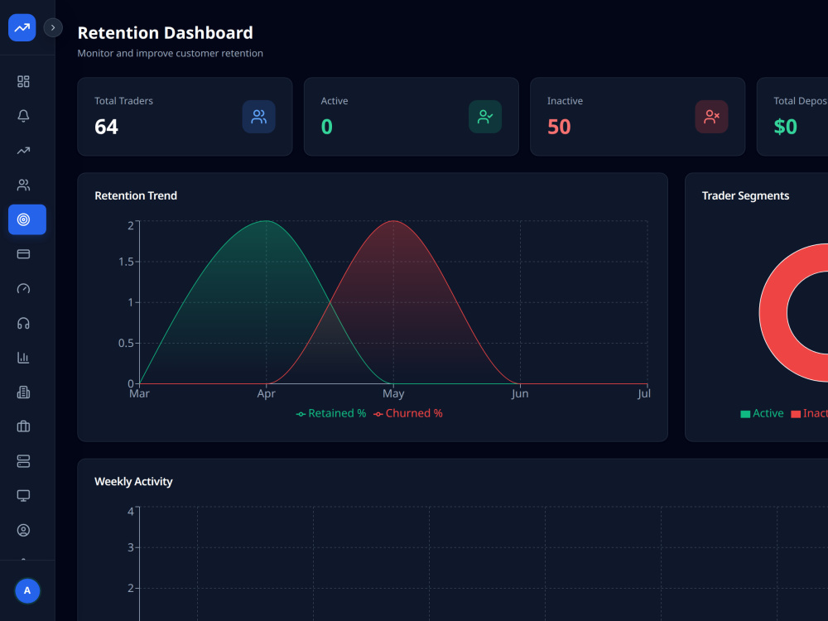Click the green Retained curve peak at Apr
828x621 pixels.
(x=266, y=221)
